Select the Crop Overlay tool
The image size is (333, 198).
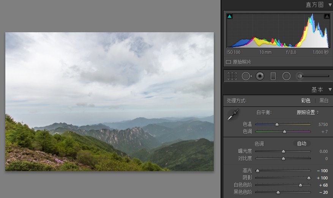[x=232, y=76]
